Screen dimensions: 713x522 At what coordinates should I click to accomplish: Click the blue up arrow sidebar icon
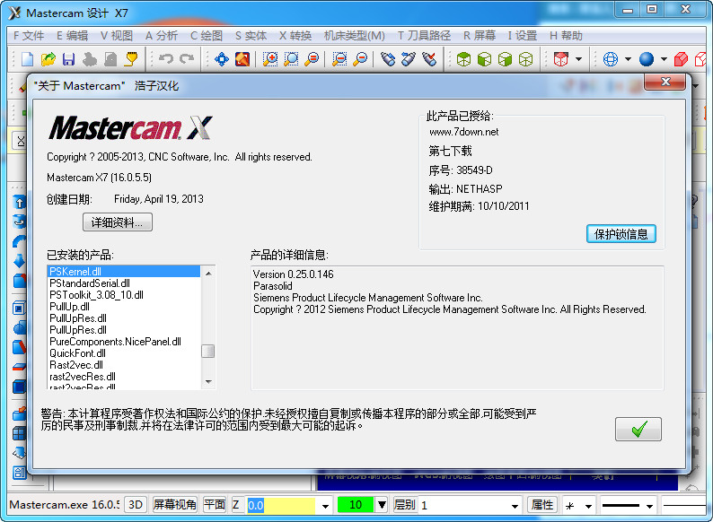pyautogui.click(x=20, y=202)
